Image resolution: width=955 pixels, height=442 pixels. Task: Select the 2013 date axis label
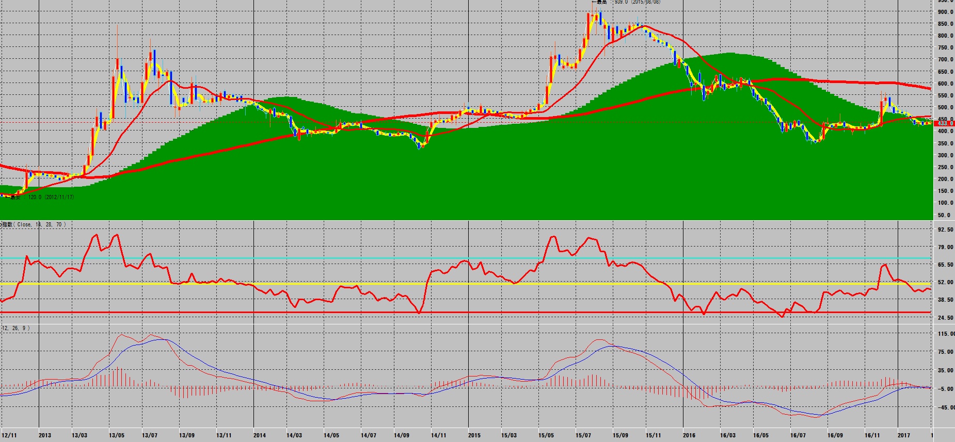coord(45,435)
